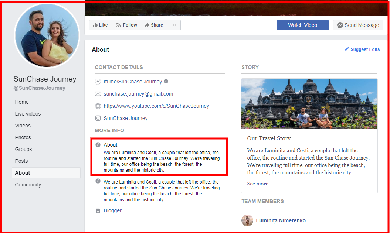Screen dimensions: 390x233
Task: Click the Blogger category link
Action: [112, 210]
